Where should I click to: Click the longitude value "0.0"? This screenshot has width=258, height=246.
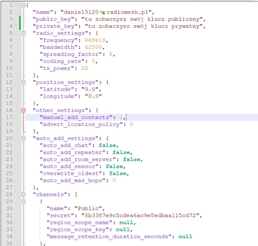(94, 96)
